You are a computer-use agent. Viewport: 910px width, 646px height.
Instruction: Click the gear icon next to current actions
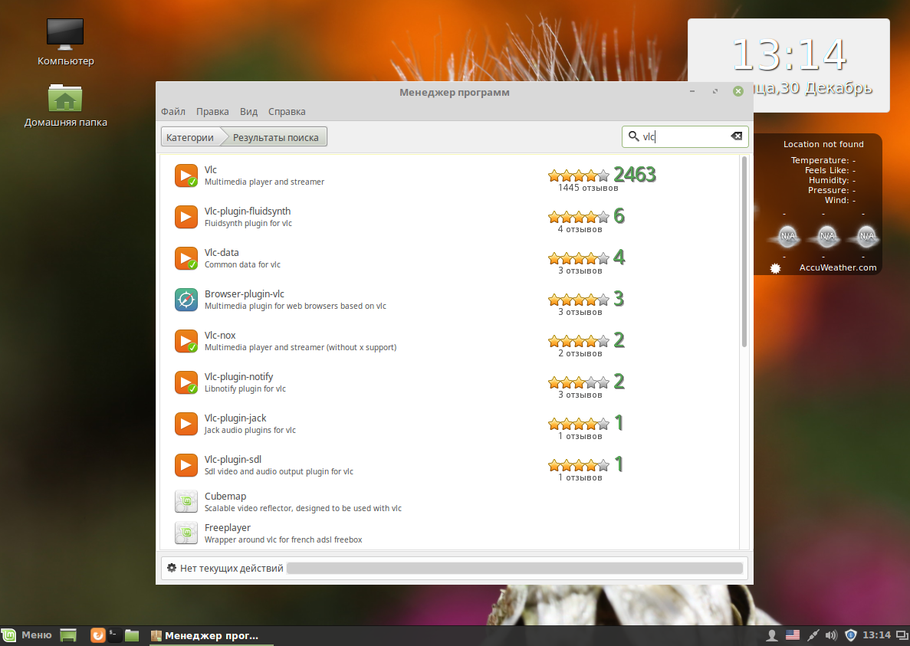click(171, 567)
